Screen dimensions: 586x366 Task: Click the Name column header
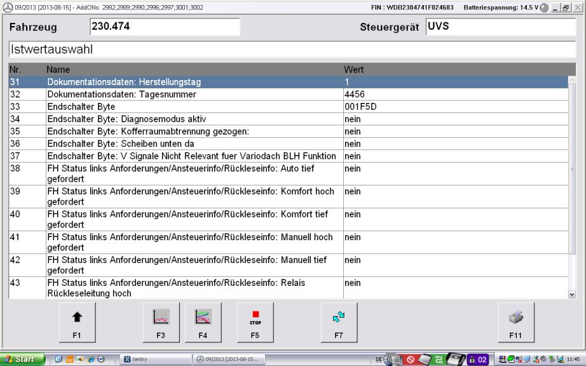[x=58, y=69]
